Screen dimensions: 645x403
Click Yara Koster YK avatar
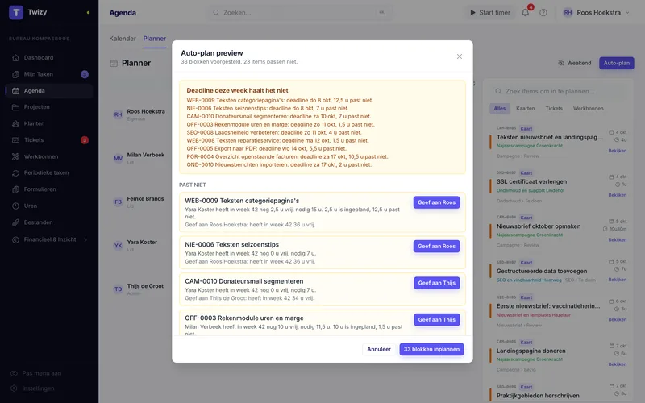point(118,246)
